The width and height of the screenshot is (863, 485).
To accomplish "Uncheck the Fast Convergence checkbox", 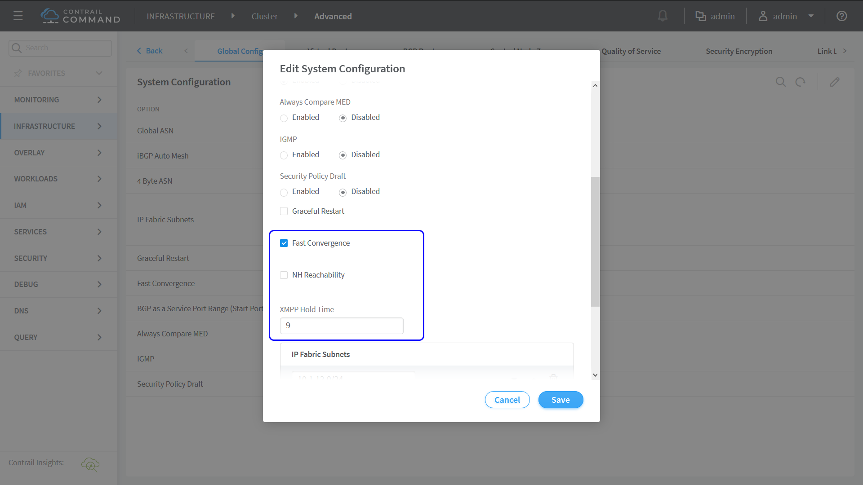I will [x=284, y=243].
